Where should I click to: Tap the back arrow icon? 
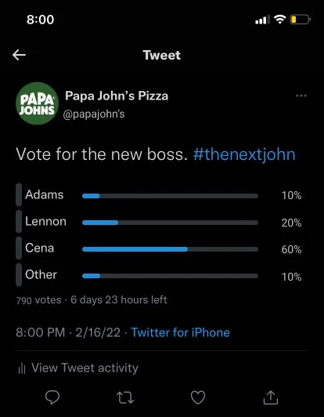[x=19, y=55]
